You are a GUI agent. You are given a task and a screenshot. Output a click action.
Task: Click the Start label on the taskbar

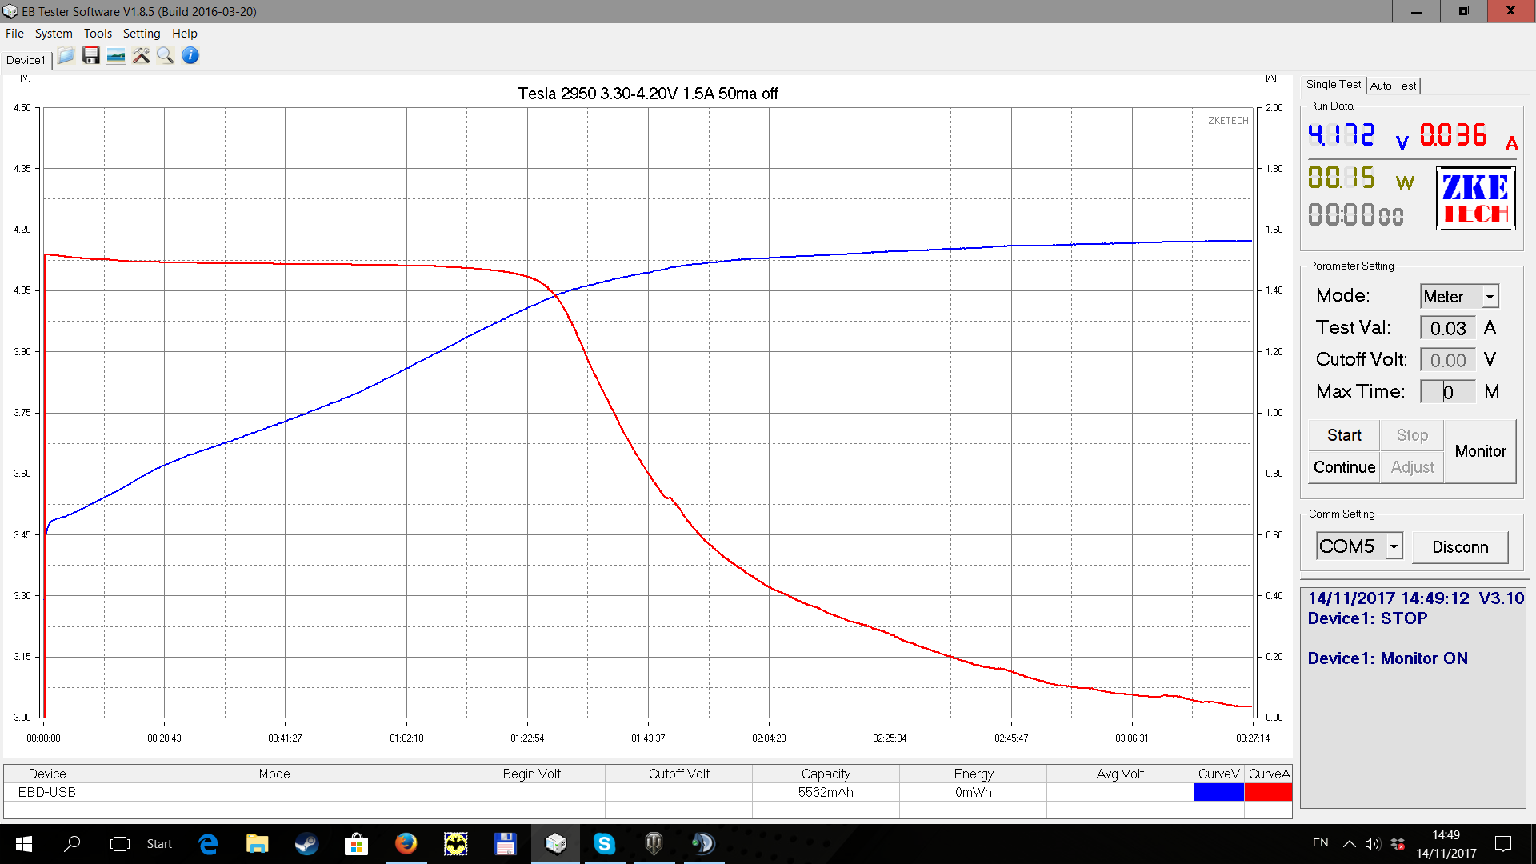(159, 843)
